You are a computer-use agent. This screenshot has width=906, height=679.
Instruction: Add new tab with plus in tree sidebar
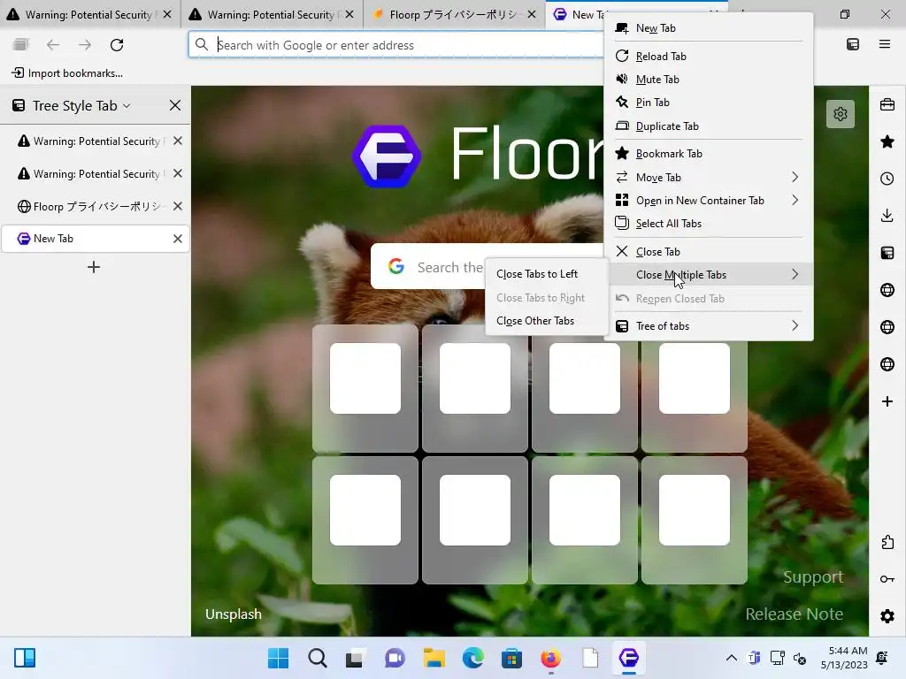[94, 267]
